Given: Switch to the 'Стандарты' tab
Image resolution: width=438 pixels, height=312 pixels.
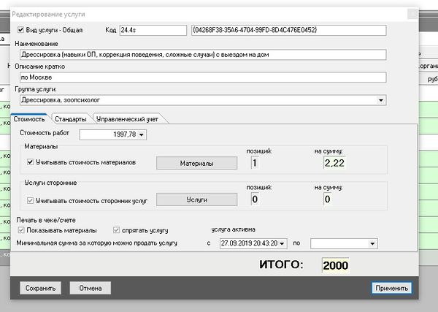Looking at the screenshot, I should (71, 118).
